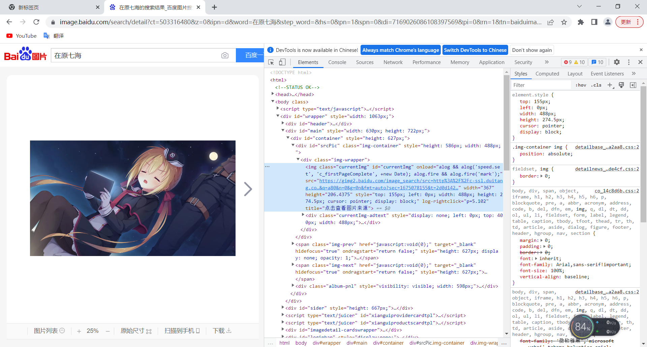Switch to the Computed pane tab
647x347 pixels.
pyautogui.click(x=547, y=74)
